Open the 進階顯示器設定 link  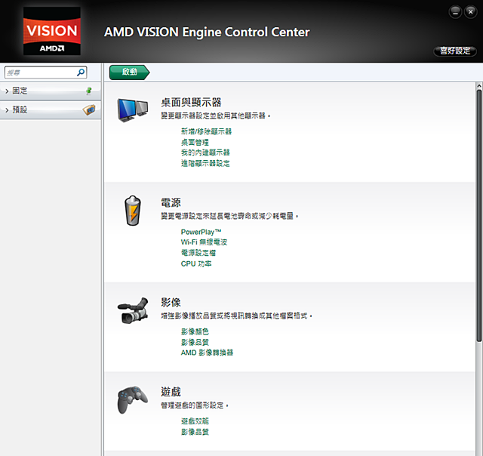(x=205, y=163)
